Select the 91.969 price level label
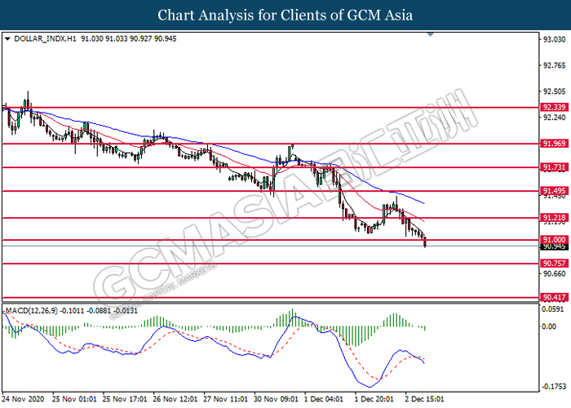Screen dimensions: 571x408 click(554, 143)
